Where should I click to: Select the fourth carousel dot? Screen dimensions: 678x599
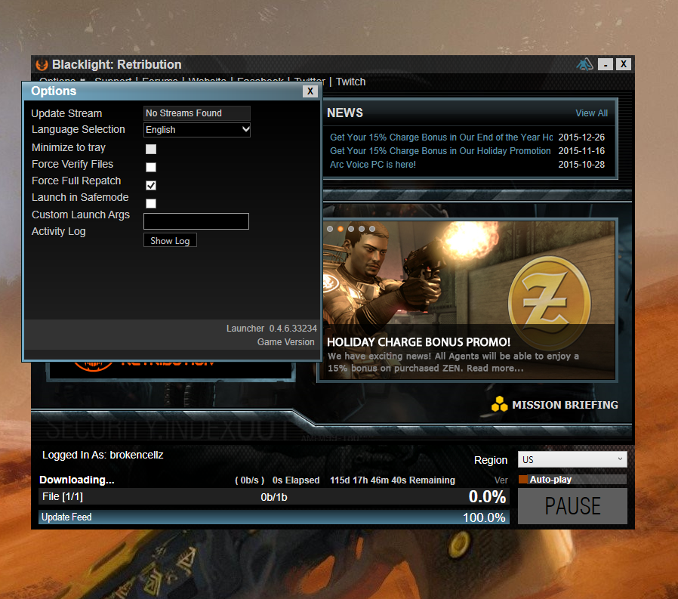coord(362,229)
